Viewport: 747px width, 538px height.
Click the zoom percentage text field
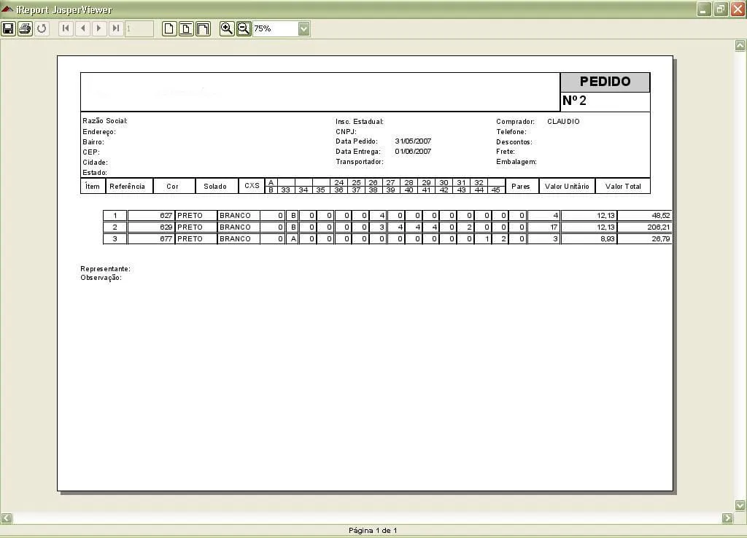coord(275,28)
